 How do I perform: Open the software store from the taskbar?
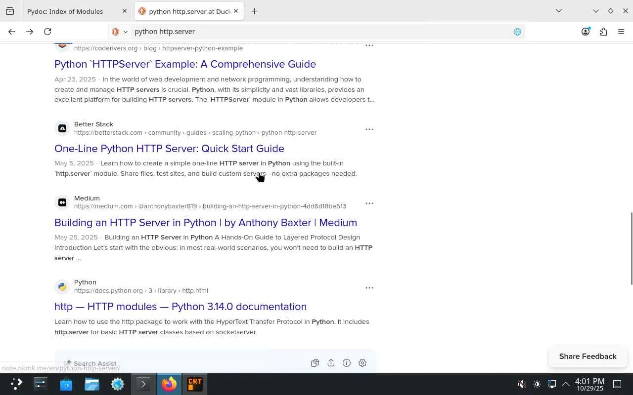(x=66, y=384)
